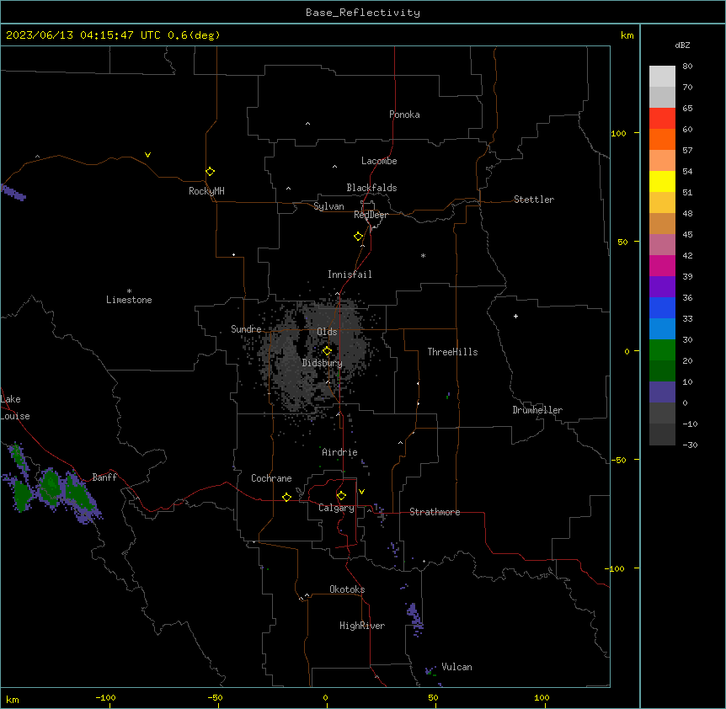Image resolution: width=726 pixels, height=709 pixels.
Task: Click the km label at top right
Action: (627, 35)
